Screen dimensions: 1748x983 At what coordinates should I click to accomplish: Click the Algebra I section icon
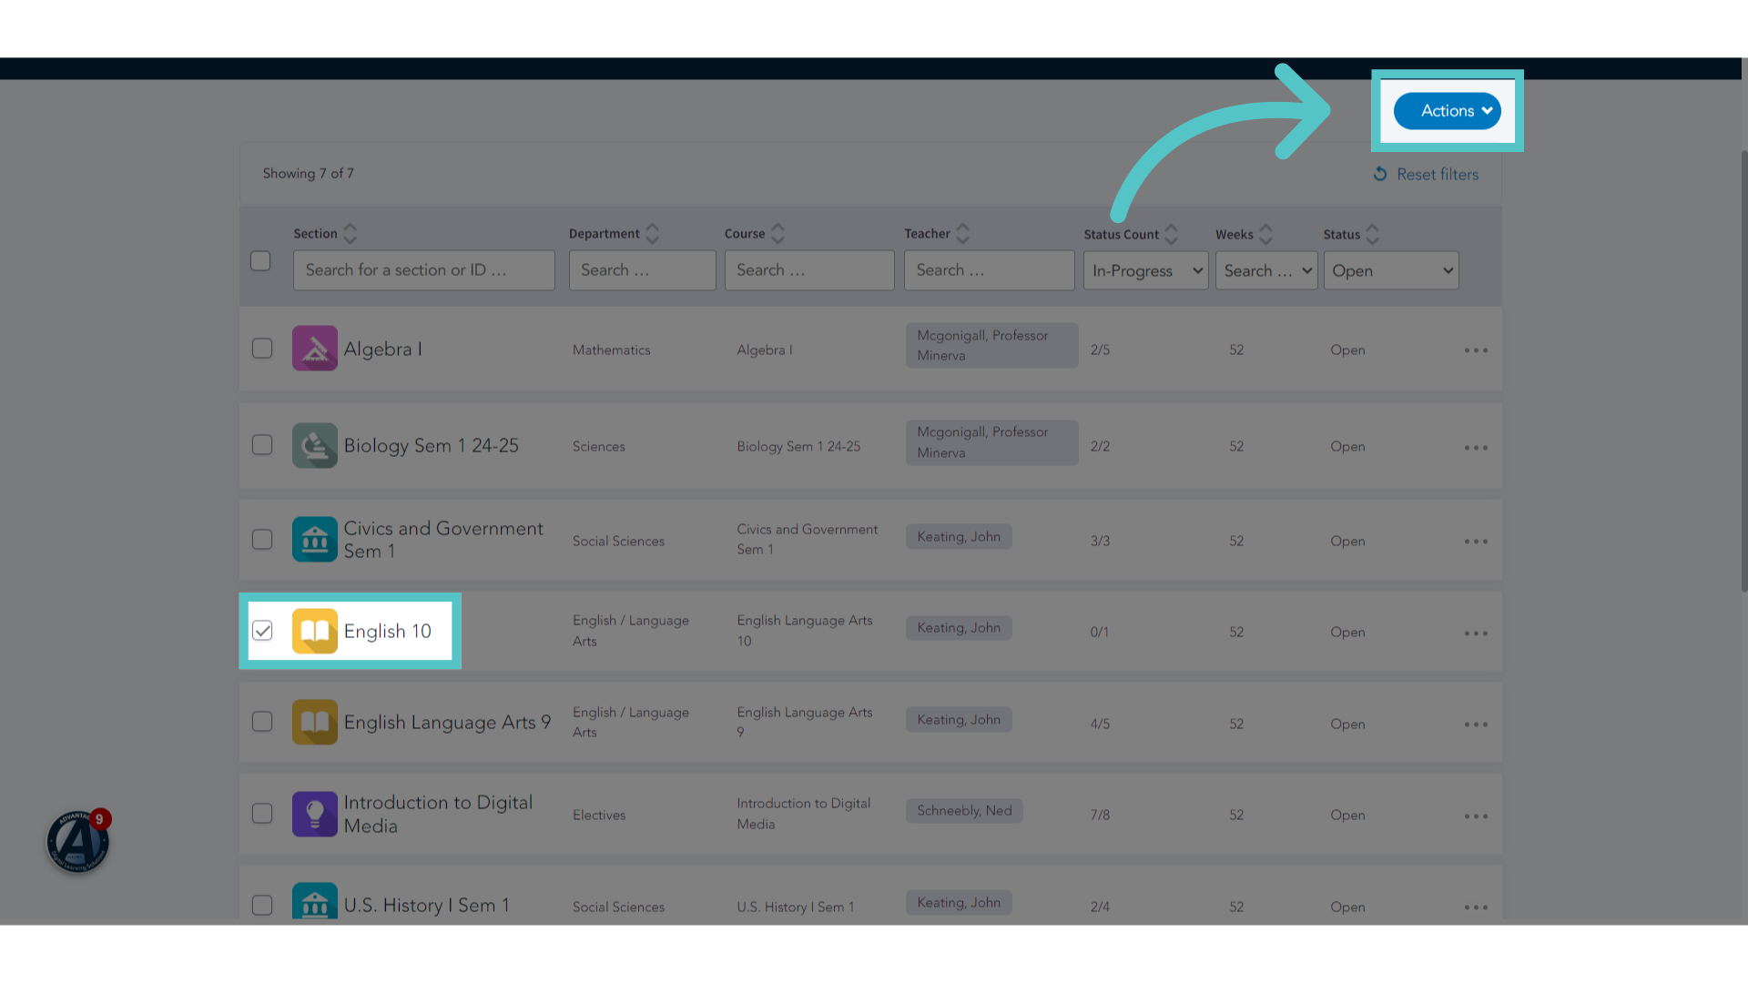[x=315, y=349]
